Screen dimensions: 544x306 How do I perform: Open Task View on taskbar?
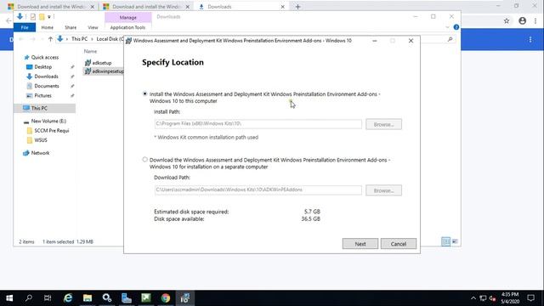pyautogui.click(x=48, y=298)
